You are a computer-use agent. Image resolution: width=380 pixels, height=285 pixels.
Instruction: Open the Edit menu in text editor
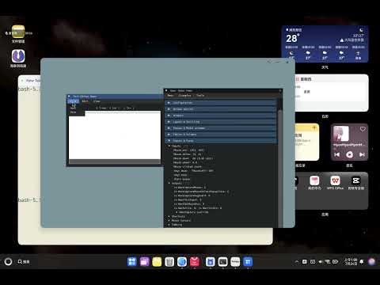click(x=85, y=101)
